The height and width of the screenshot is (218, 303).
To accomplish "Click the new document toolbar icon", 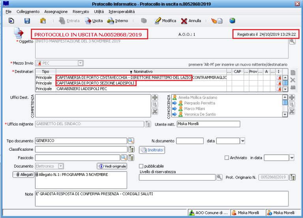I will [x=11, y=20].
